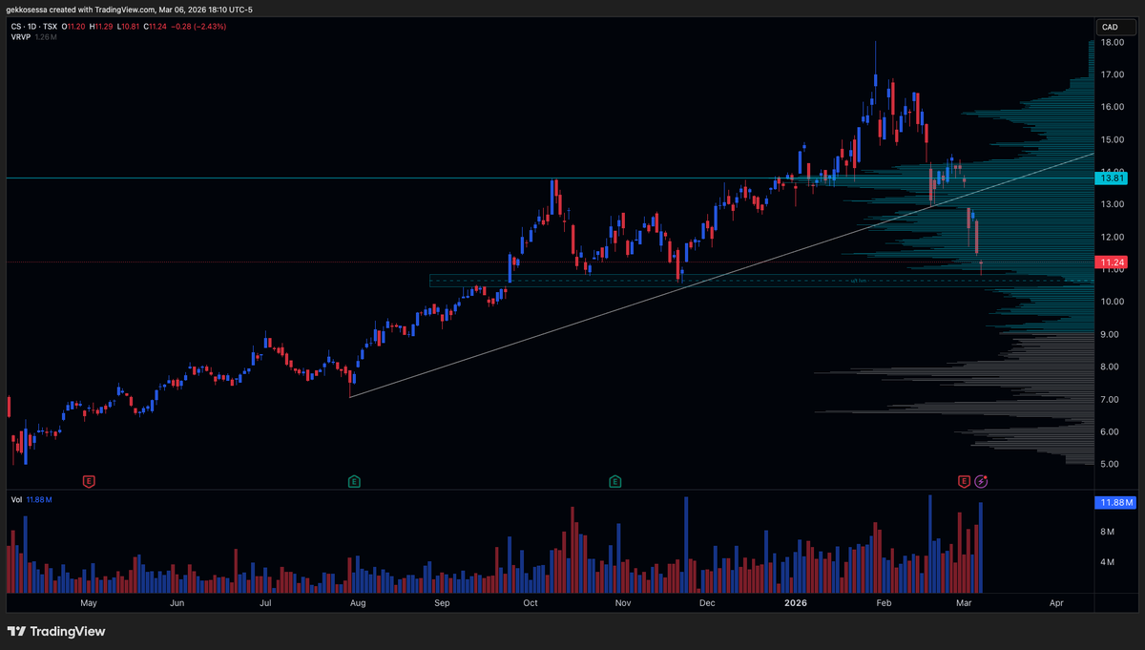This screenshot has height=650, width=1145.
Task: Click the green earnings E marker near Aug
Action: point(354,481)
